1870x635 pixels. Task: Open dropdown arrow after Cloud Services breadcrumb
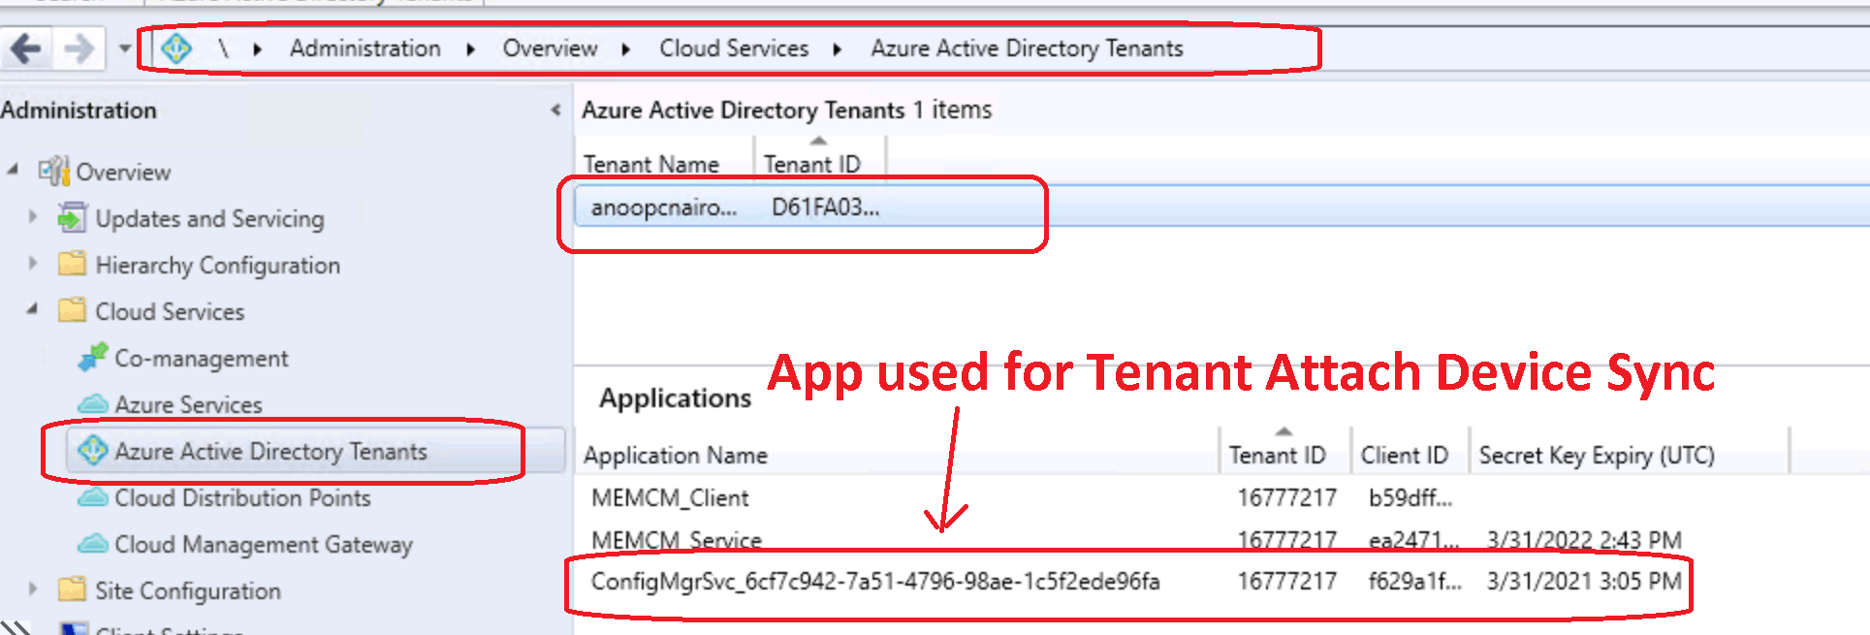838,48
